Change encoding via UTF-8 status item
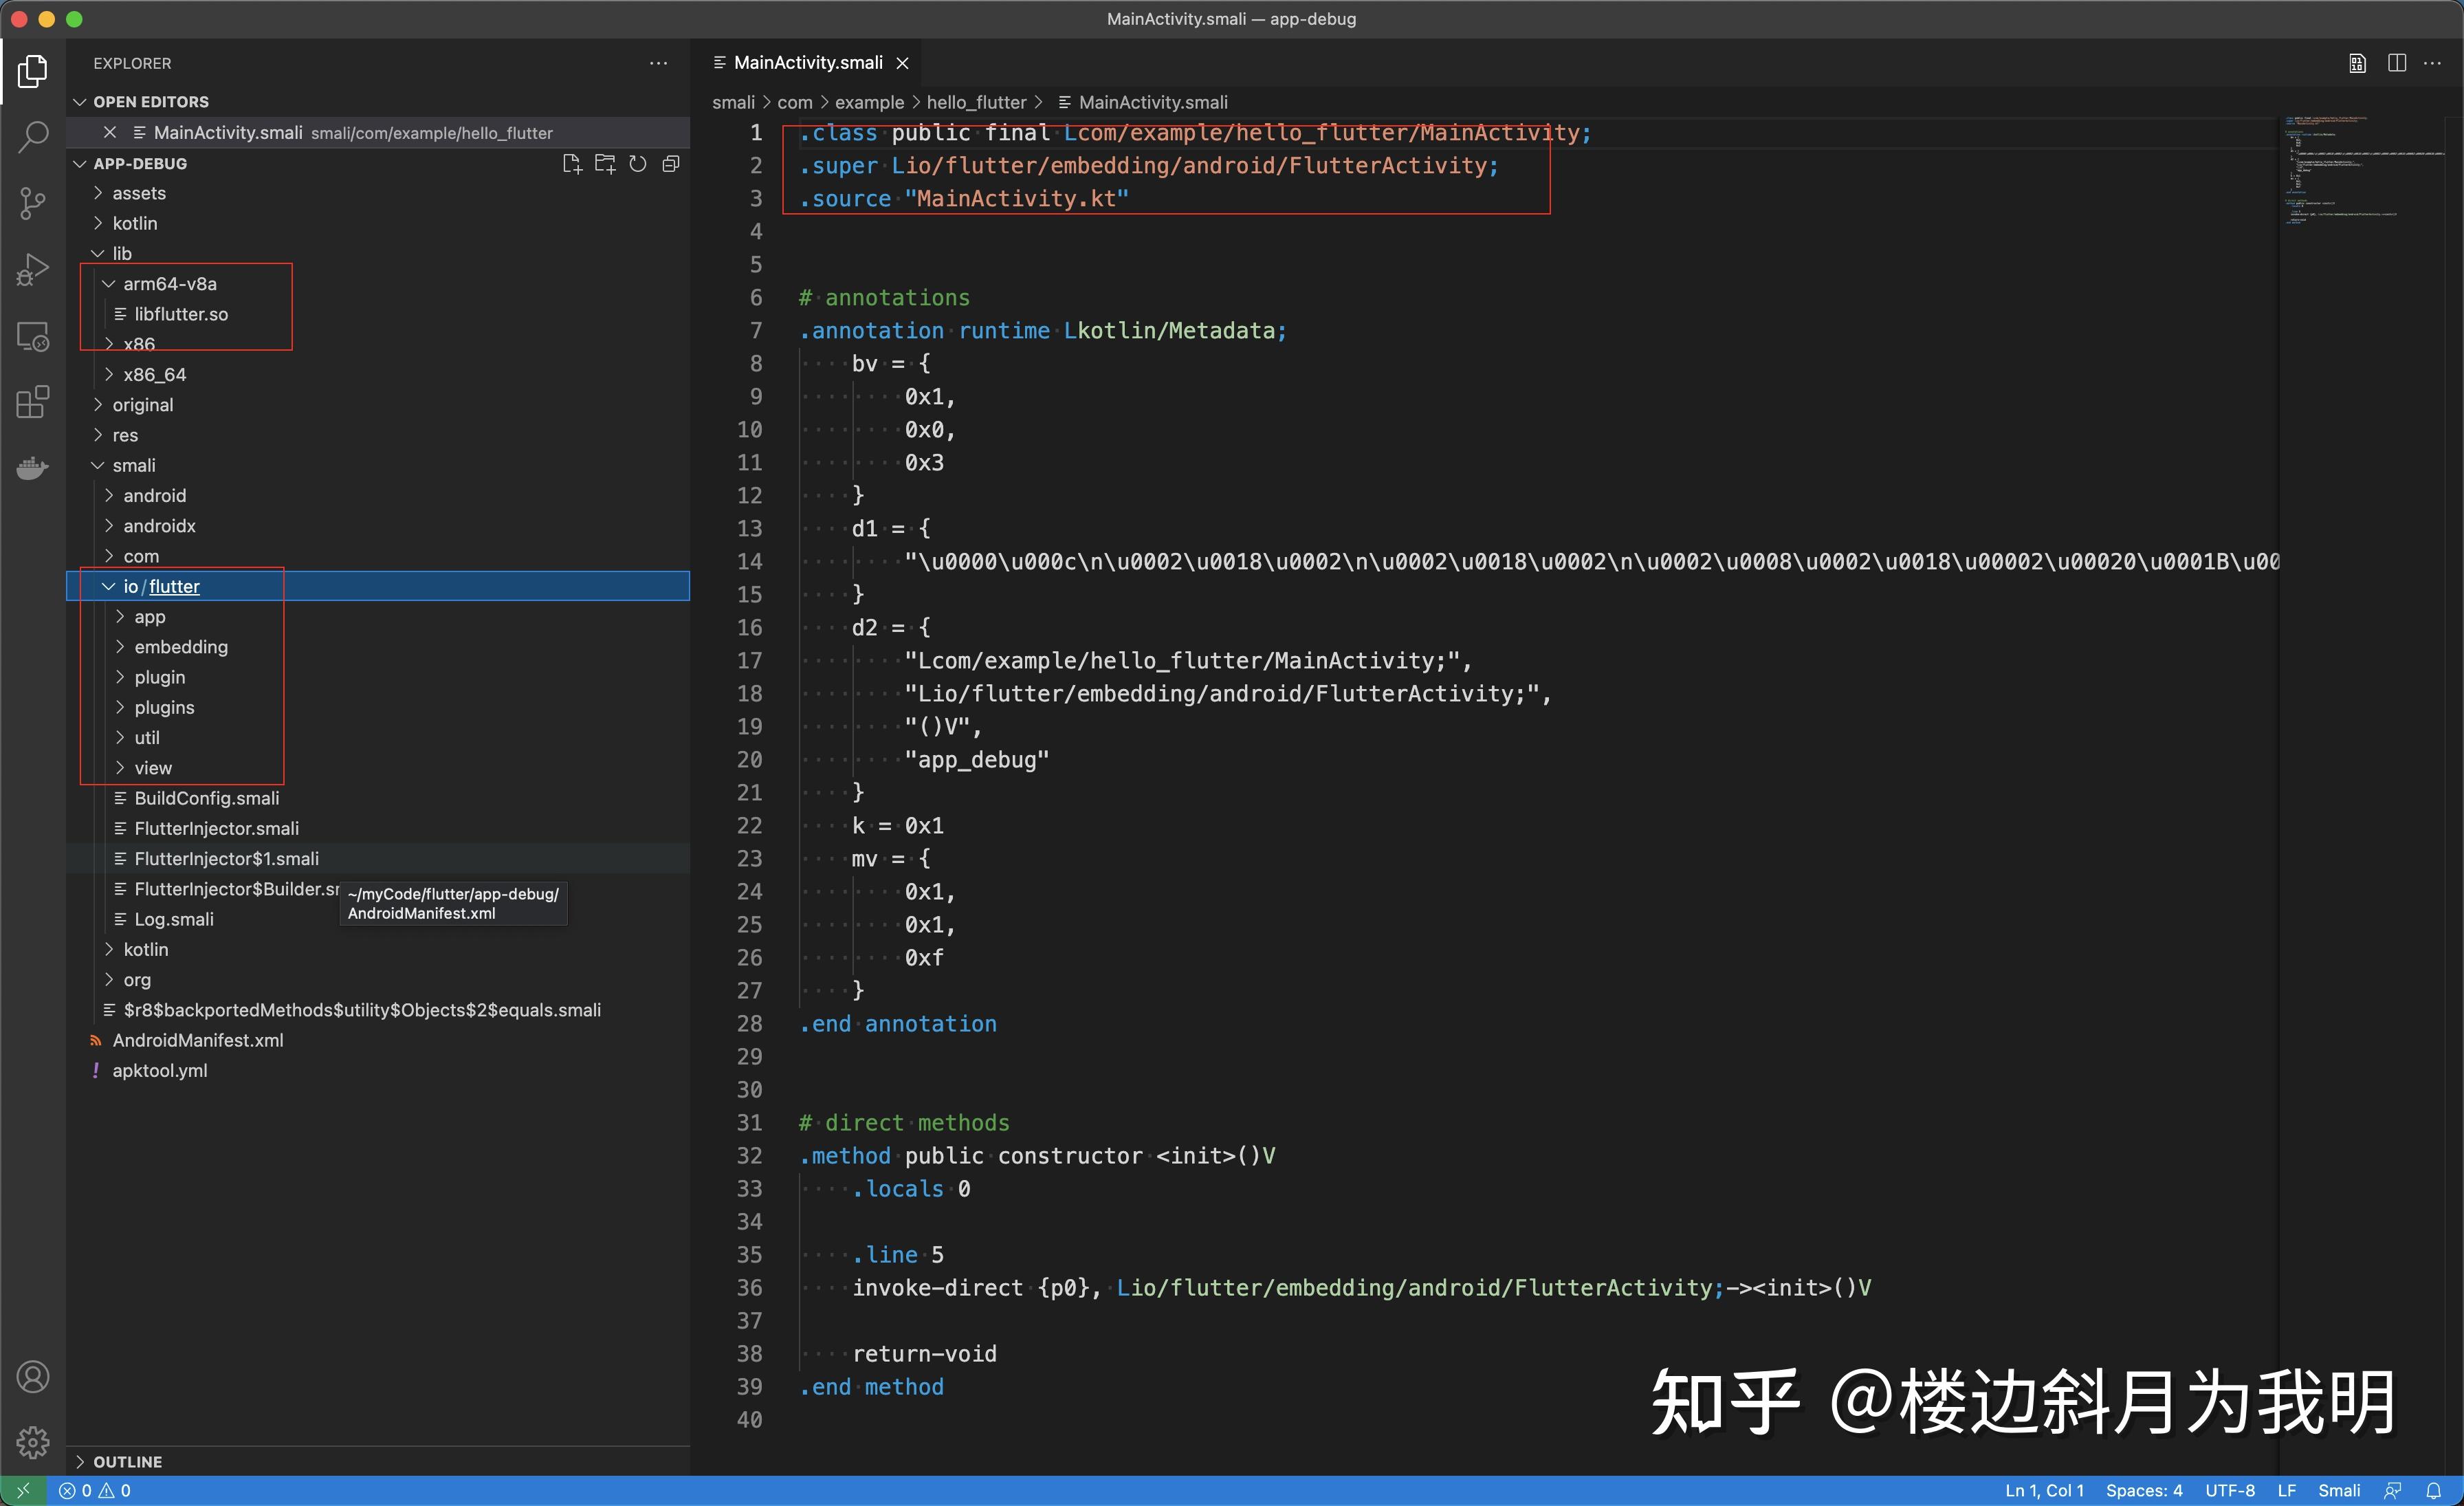2464x1506 pixels. [2230, 1490]
